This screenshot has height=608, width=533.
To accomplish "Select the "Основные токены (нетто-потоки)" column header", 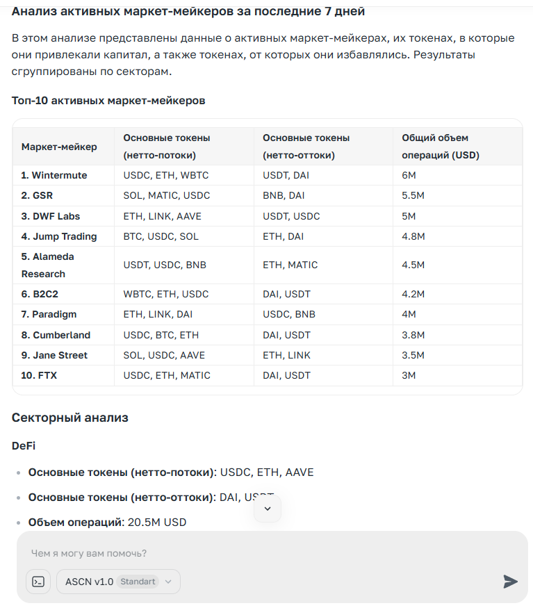I will [167, 147].
